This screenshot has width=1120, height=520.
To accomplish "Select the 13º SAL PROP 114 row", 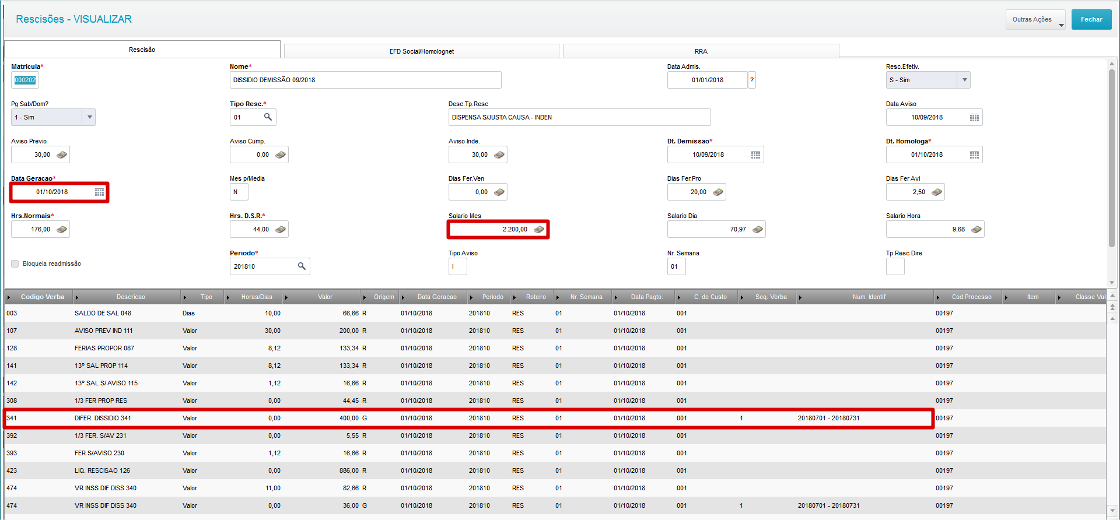I will coord(555,366).
